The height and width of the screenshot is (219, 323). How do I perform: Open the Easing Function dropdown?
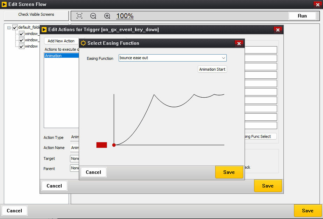[x=173, y=58]
